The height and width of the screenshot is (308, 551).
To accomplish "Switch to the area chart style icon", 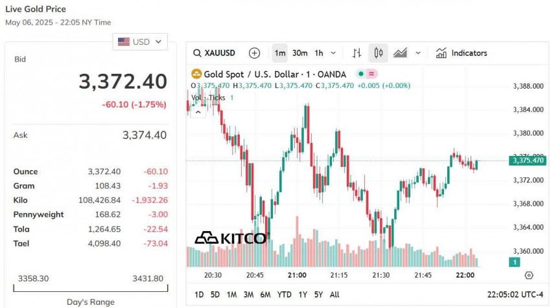I will [400, 53].
